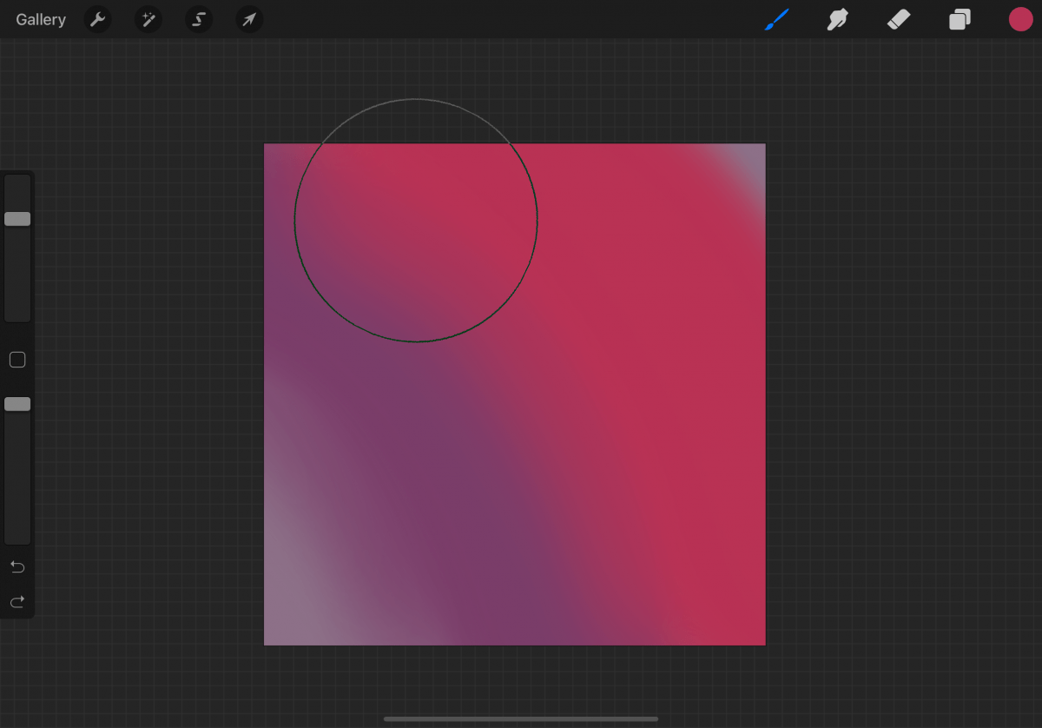Select the Selection tool

198,19
